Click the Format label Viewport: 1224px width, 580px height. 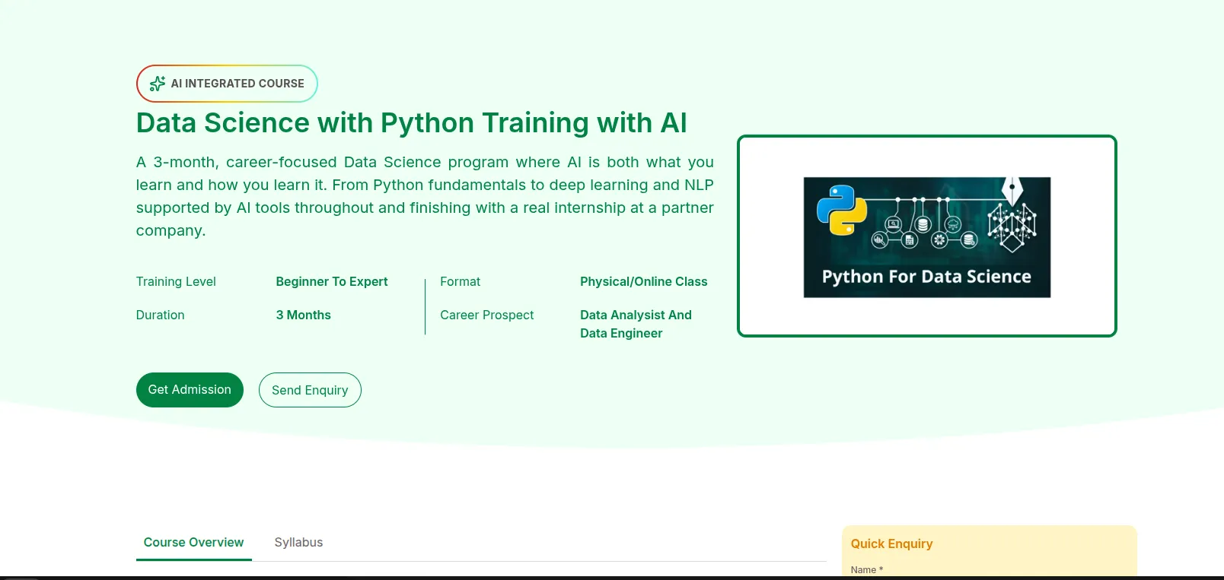click(461, 281)
